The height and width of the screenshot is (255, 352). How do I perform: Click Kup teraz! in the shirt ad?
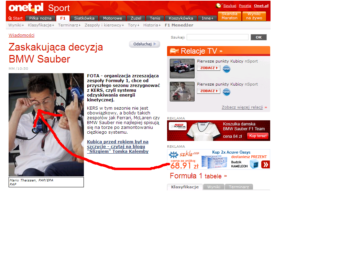pyautogui.click(x=258, y=136)
